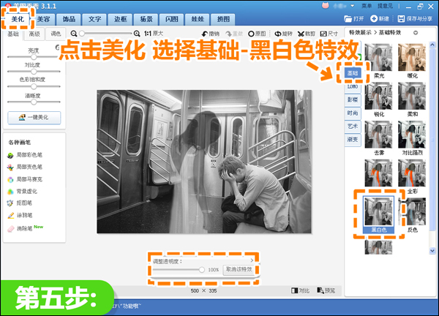The width and height of the screenshot is (439, 316).
Task: Click the 取消该特效 button
Action: [x=239, y=269]
